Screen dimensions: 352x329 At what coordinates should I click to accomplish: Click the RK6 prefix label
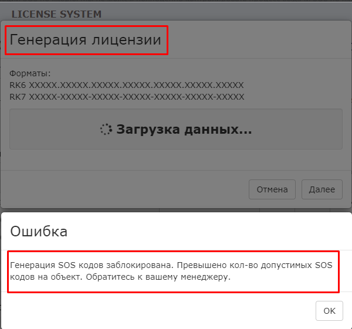[x=18, y=85]
